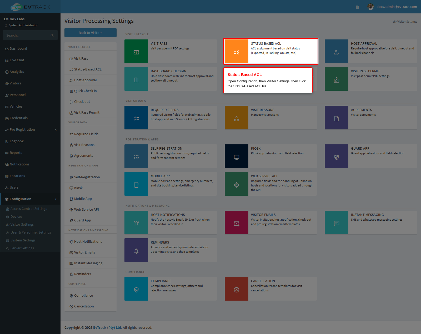Click the EvTrack logo in the header
Viewport: 421px width, 334px height.
click(30, 7)
